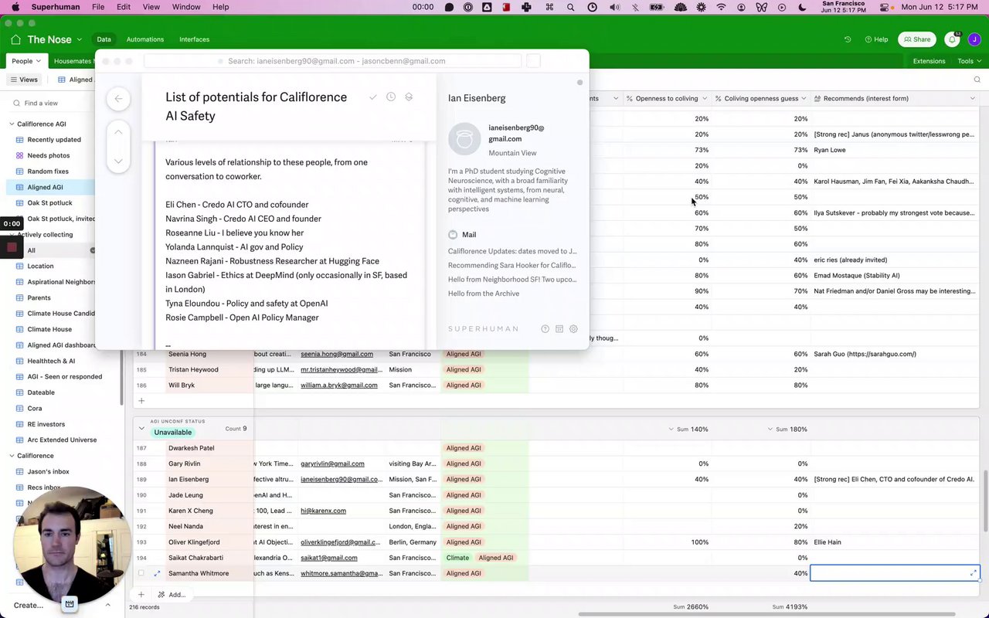Select the empty Recommends cell for Samantha Whitmore
Screen dimensions: 989x618
coord(895,573)
